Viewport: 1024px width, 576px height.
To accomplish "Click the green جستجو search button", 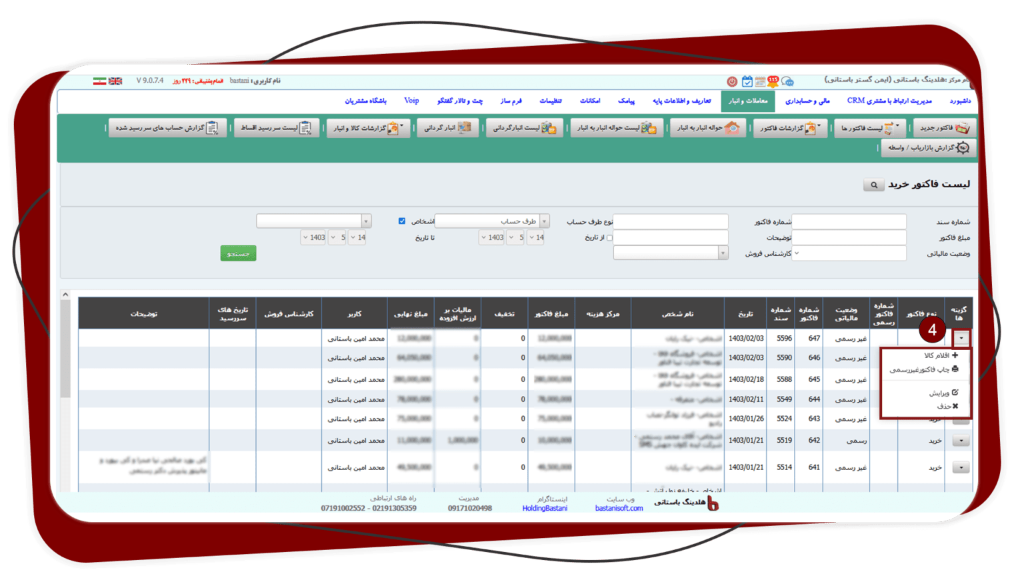I will pos(238,253).
